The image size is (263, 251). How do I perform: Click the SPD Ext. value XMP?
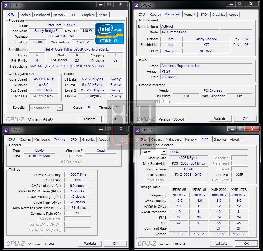[239, 174]
